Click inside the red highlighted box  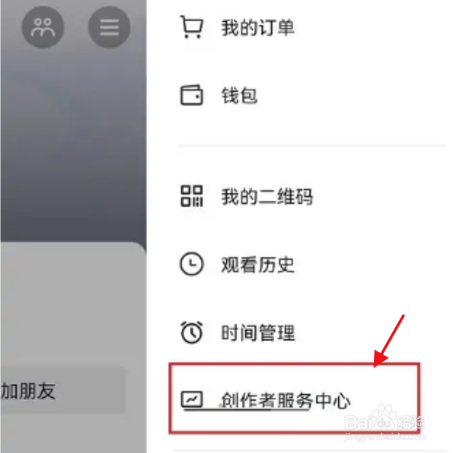pos(294,398)
